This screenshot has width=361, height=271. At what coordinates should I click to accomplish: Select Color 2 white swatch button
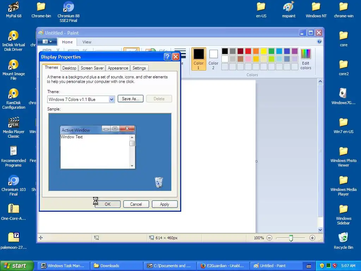point(213,59)
